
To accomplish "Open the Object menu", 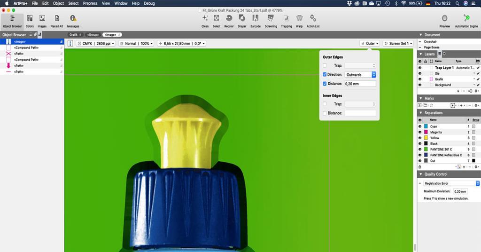I will tap(58, 3).
